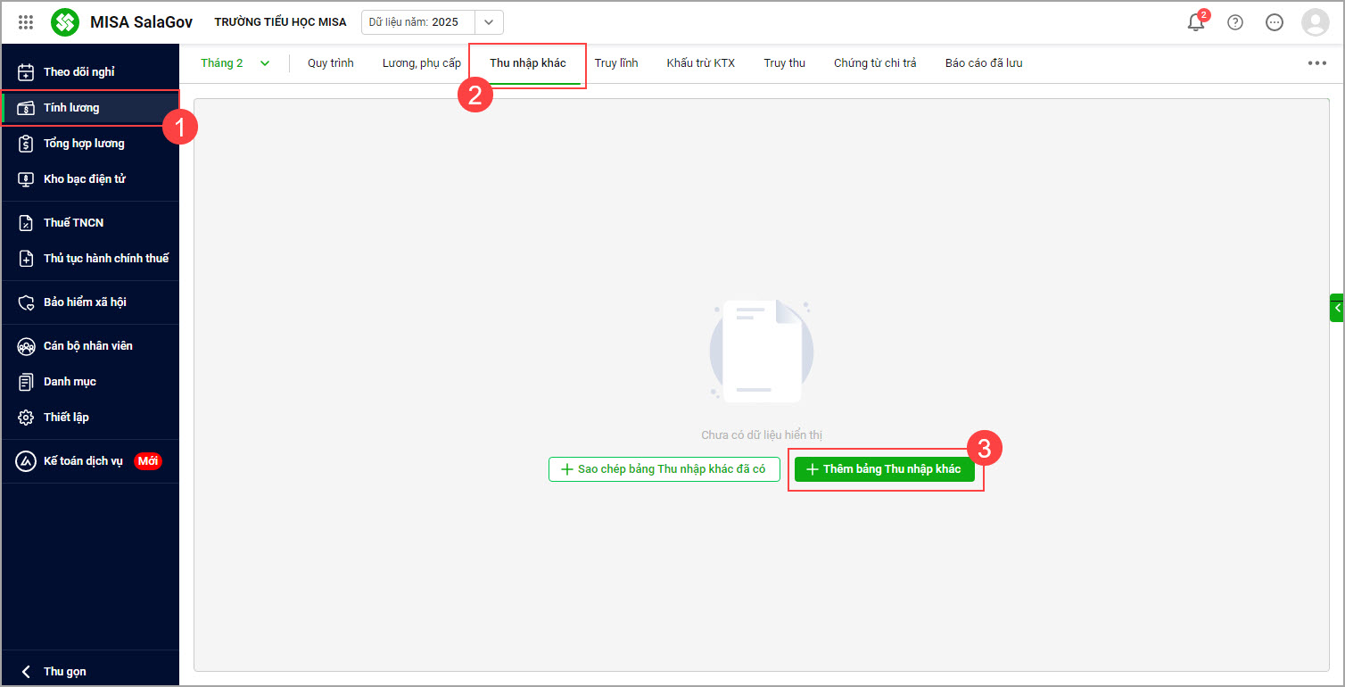Switch to the Chứng từ chi trả tab
Viewport: 1345px width, 687px height.
[x=875, y=63]
